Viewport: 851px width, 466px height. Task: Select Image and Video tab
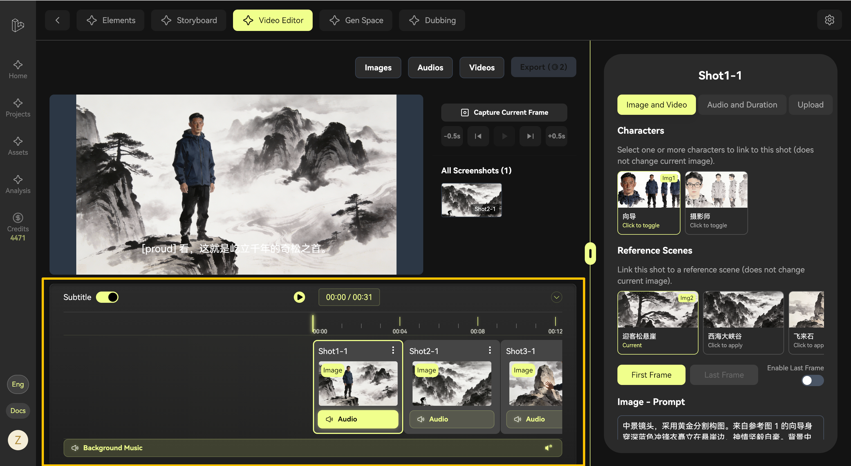coord(657,105)
